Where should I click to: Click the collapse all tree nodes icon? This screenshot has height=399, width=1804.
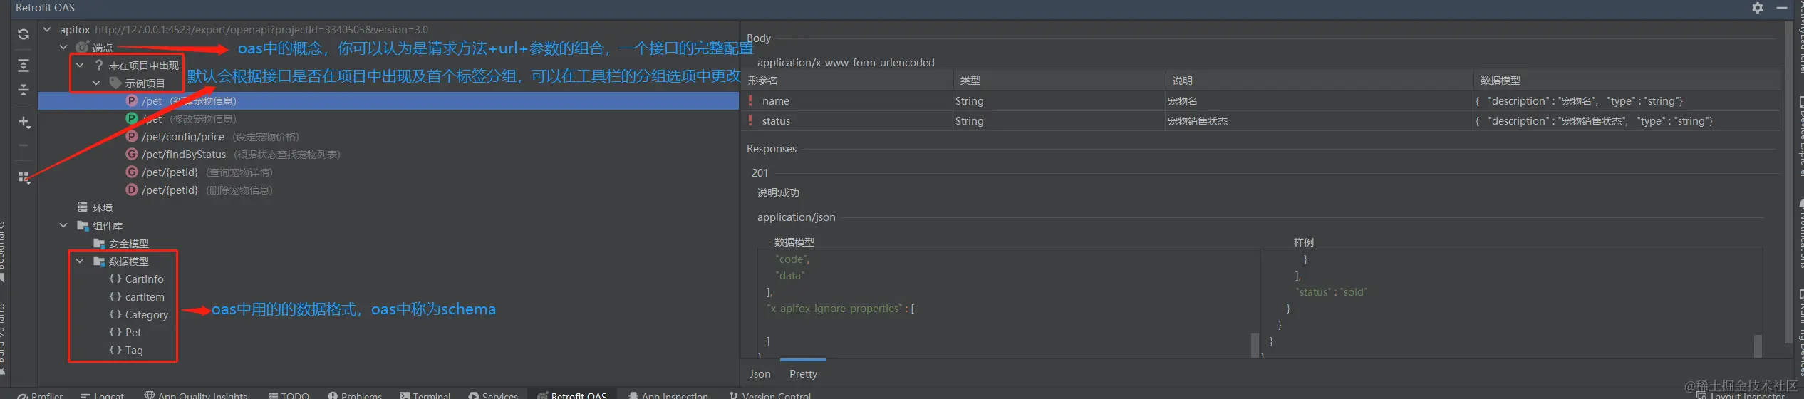24,90
